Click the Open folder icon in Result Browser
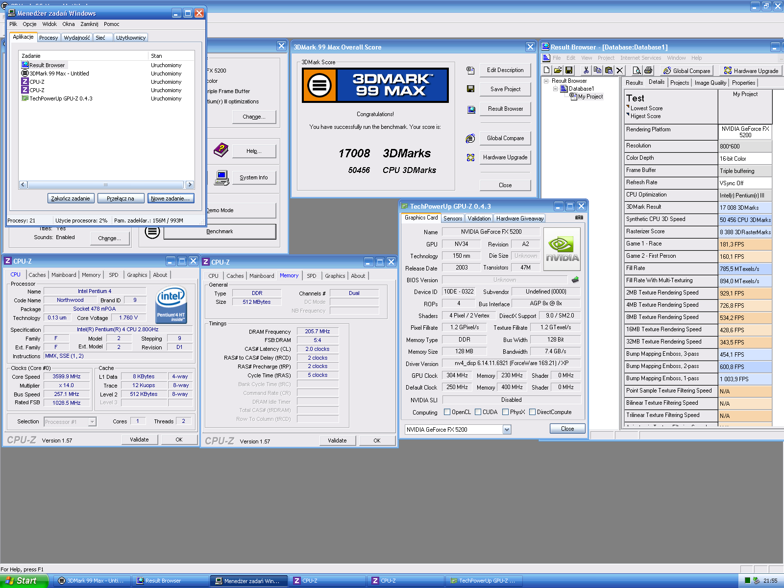784x588 pixels. pyautogui.click(x=558, y=70)
